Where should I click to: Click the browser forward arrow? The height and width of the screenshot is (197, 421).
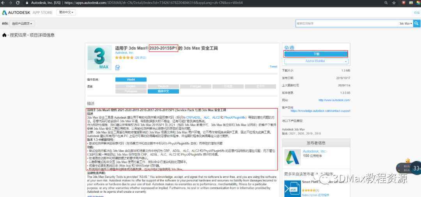(x=11, y=3)
